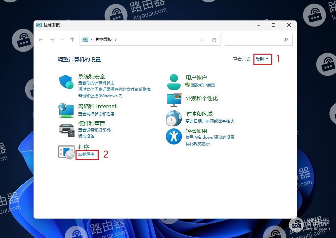Expand the recent locations chevron
This screenshot has height=238, width=336.
[x=62, y=40]
